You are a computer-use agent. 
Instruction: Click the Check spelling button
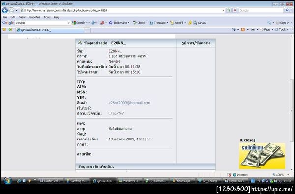[140, 23]
